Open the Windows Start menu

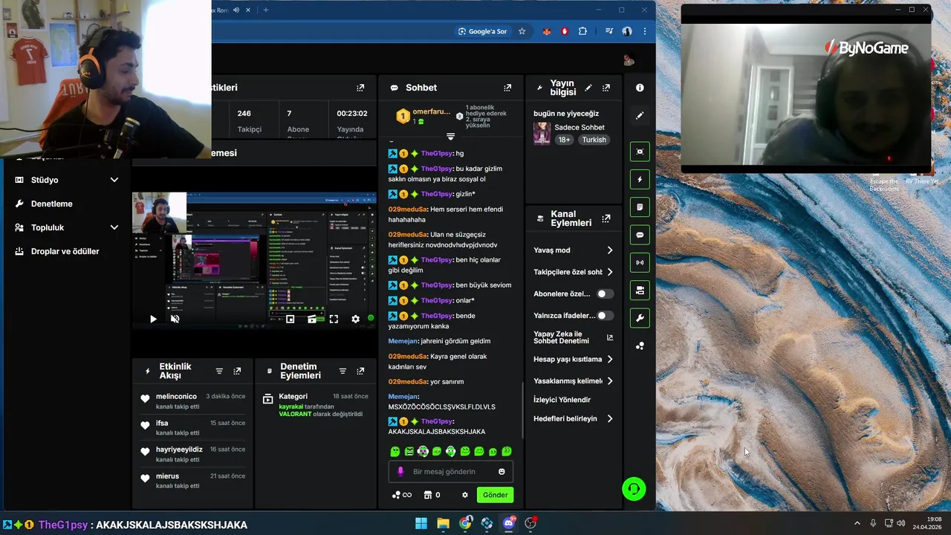coord(421,523)
